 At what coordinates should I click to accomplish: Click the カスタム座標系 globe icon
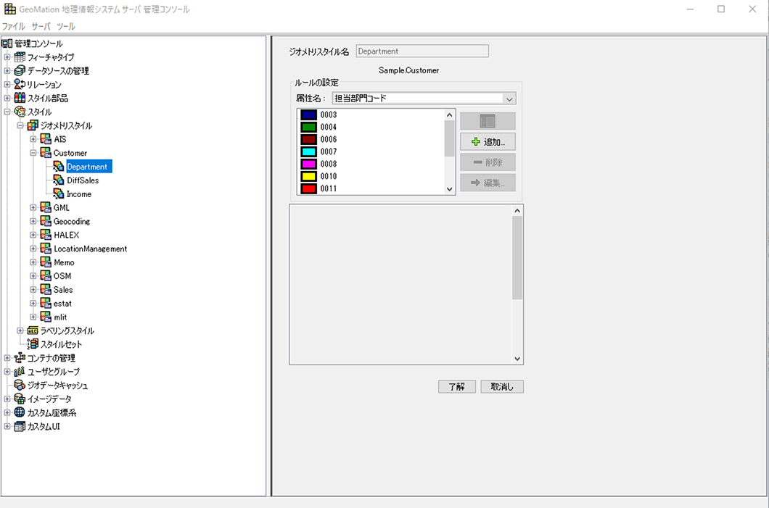tap(20, 413)
